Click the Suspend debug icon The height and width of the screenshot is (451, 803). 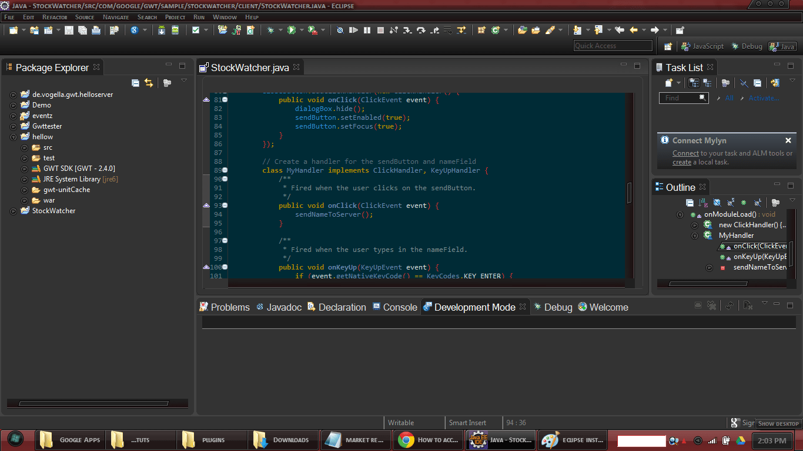click(x=367, y=30)
